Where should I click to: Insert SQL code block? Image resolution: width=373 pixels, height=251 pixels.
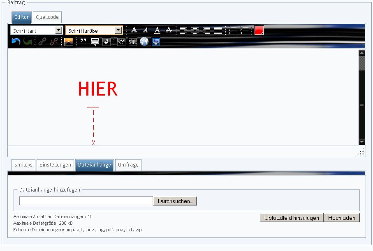[x=132, y=41]
